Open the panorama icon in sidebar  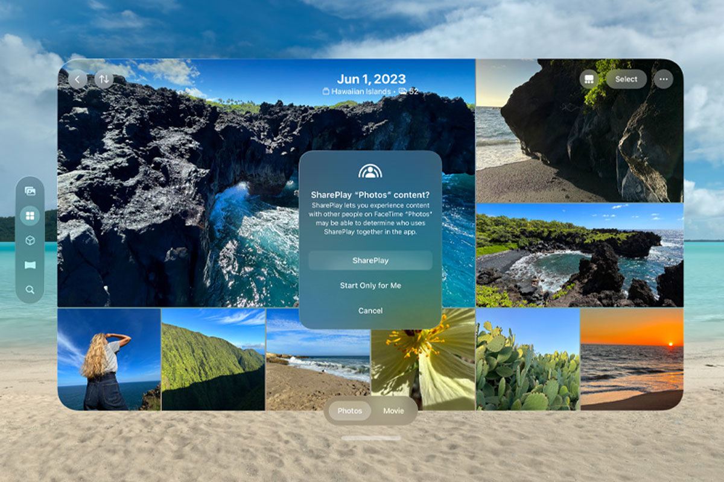[x=30, y=265]
